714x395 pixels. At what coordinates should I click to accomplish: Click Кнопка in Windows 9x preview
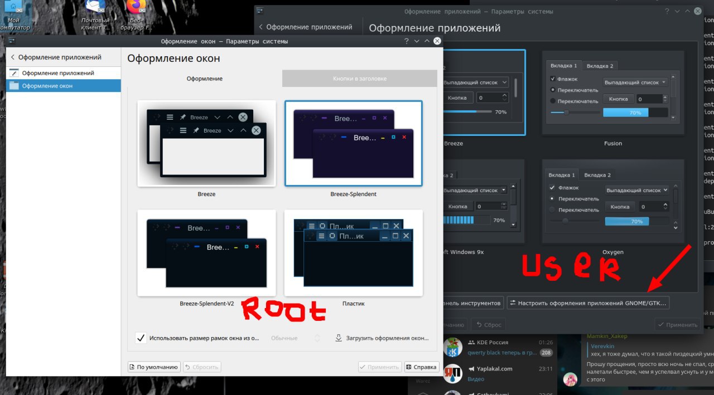coord(458,206)
